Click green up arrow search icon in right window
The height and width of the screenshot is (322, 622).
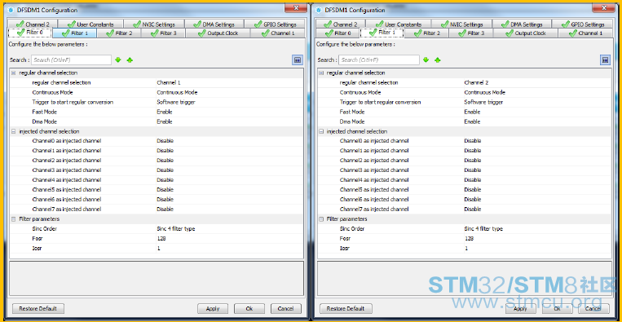point(438,60)
